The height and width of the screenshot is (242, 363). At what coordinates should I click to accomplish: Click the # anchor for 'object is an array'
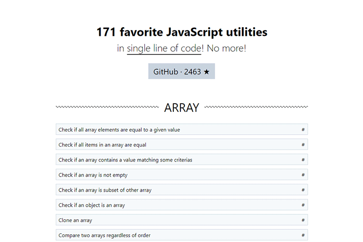(303, 205)
